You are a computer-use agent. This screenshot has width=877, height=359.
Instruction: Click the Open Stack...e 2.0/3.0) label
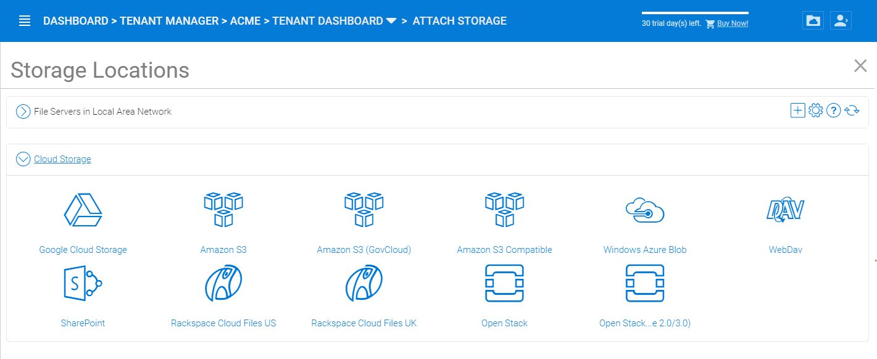(x=645, y=323)
